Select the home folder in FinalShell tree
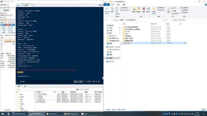The image size is (207, 116). [22, 104]
